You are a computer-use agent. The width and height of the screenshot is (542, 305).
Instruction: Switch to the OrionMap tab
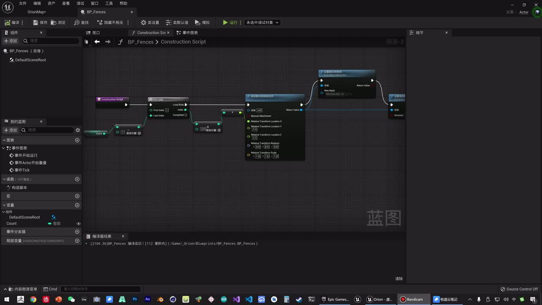[37, 12]
